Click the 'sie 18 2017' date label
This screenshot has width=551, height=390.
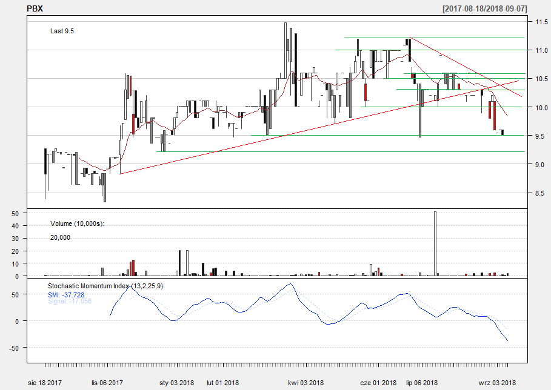tap(45, 383)
